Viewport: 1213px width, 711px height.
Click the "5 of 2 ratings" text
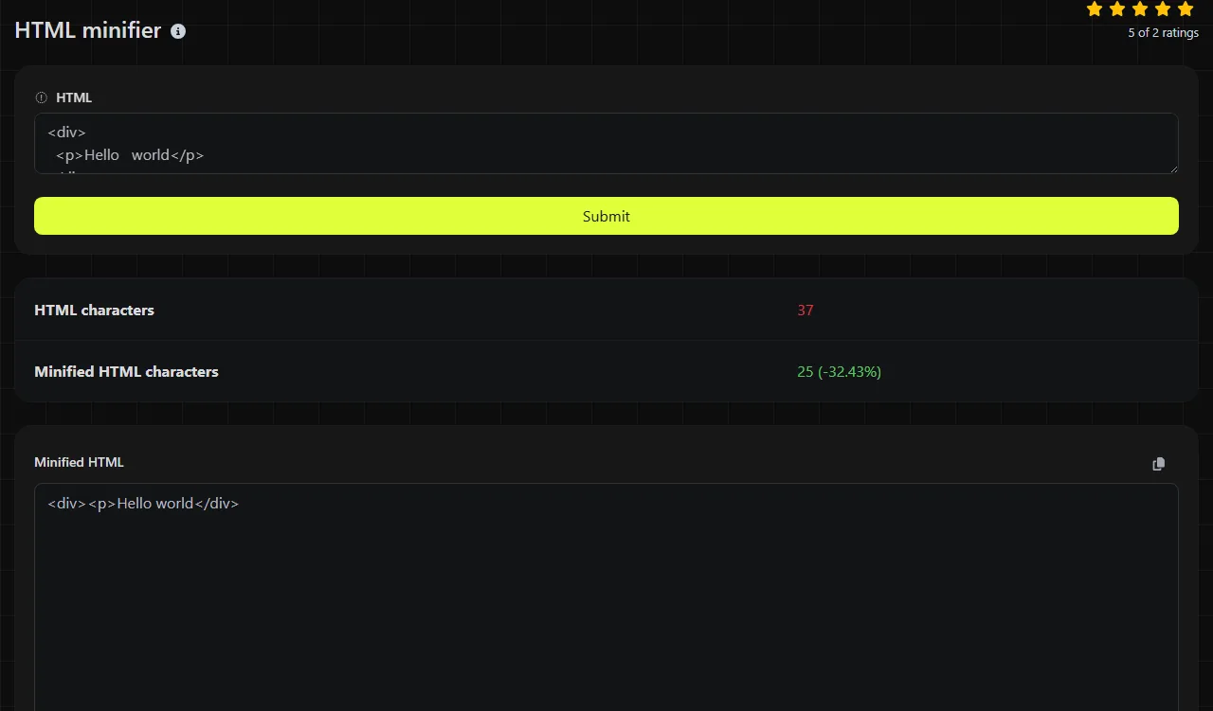[x=1163, y=33]
